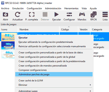Open settings with the Configurar icon
This screenshot has width=109, height=92.
tap(69, 14)
